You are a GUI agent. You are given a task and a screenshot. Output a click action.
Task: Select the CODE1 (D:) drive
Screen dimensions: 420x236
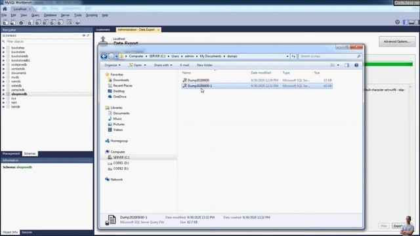121,163
